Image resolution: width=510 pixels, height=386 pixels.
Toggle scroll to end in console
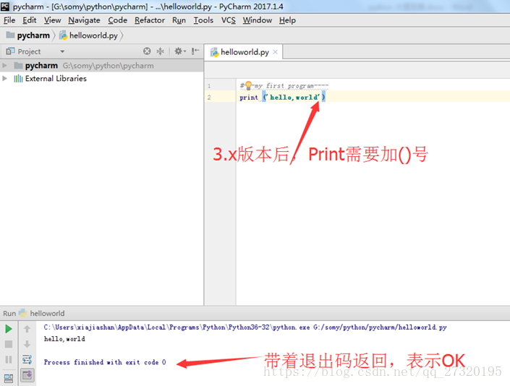[27, 375]
